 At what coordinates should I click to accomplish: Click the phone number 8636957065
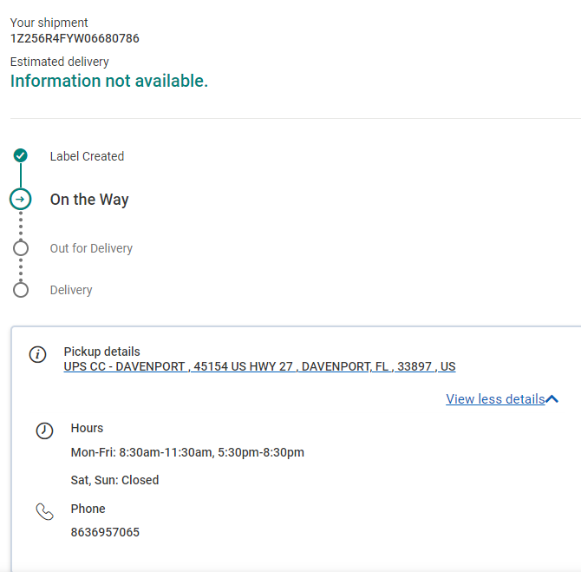click(x=105, y=532)
